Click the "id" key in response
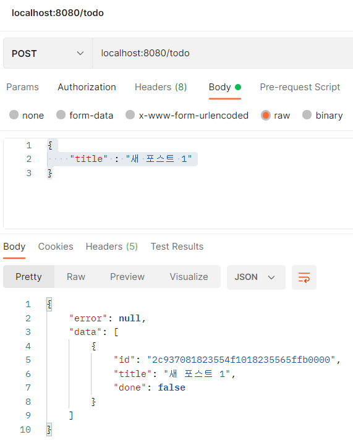This screenshot has height=440, width=353. [124, 360]
